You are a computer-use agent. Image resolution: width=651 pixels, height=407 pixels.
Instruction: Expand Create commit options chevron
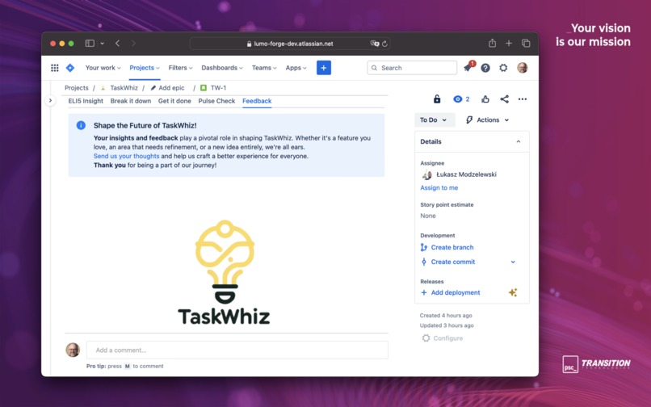tap(513, 262)
